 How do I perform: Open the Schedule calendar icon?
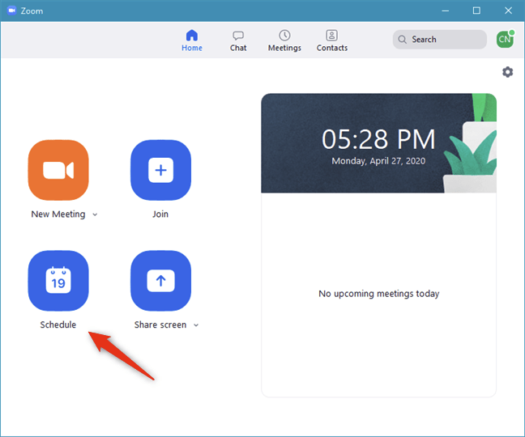(58, 281)
